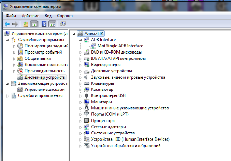This screenshot has width=231, height=161.
Task: Select Устройства обработки изображений label
Action: [x=126, y=146]
